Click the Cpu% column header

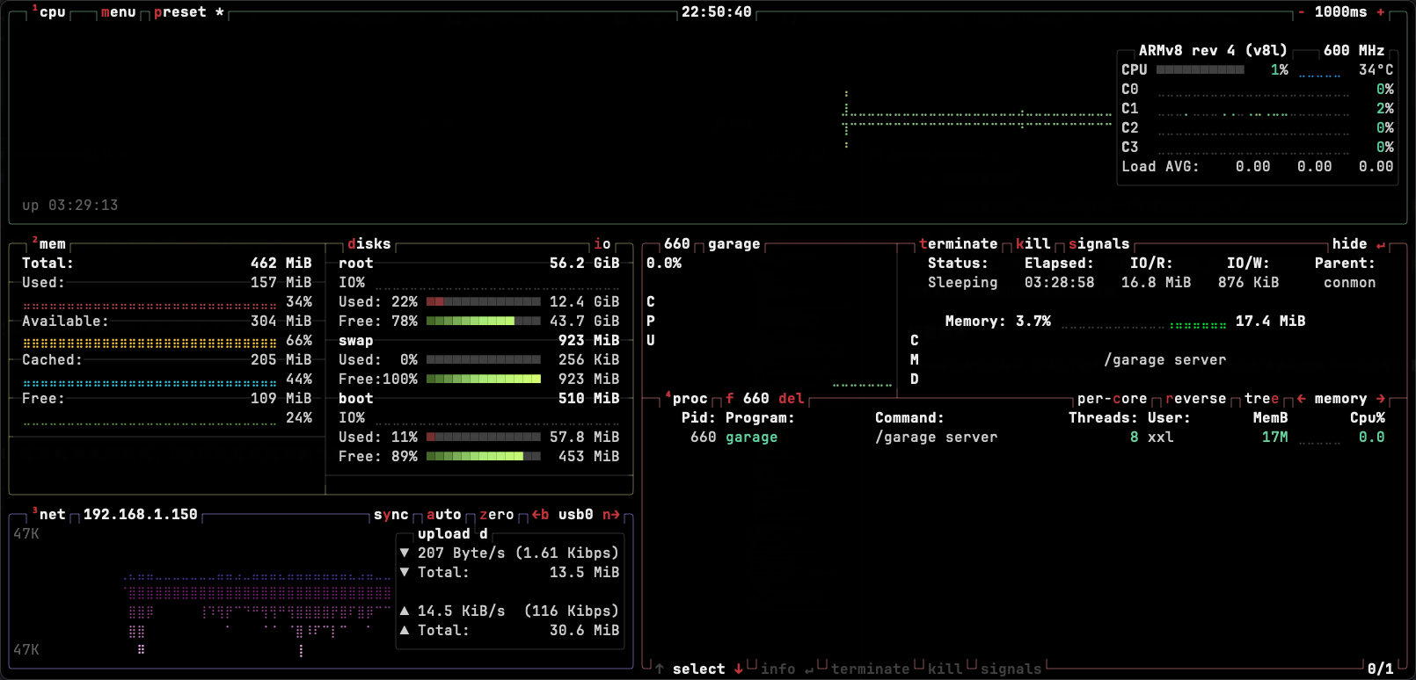pyautogui.click(x=1368, y=418)
